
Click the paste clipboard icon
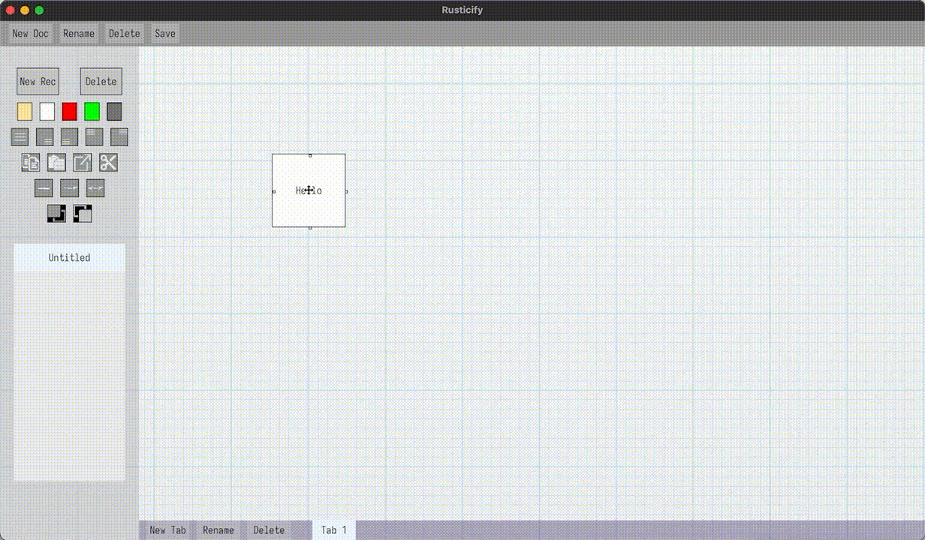pyautogui.click(x=56, y=162)
